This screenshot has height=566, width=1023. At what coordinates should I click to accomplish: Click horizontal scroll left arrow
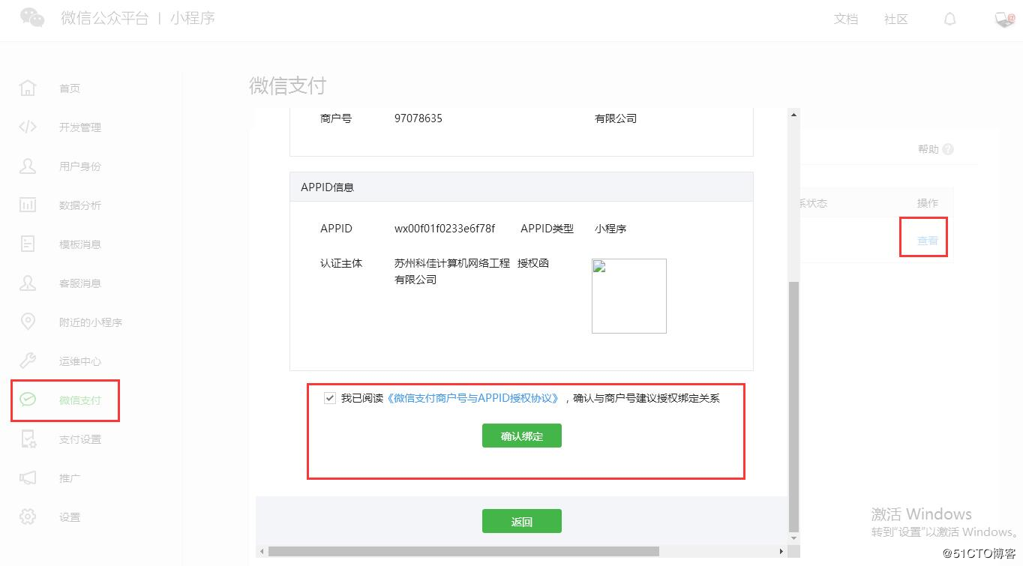point(262,551)
